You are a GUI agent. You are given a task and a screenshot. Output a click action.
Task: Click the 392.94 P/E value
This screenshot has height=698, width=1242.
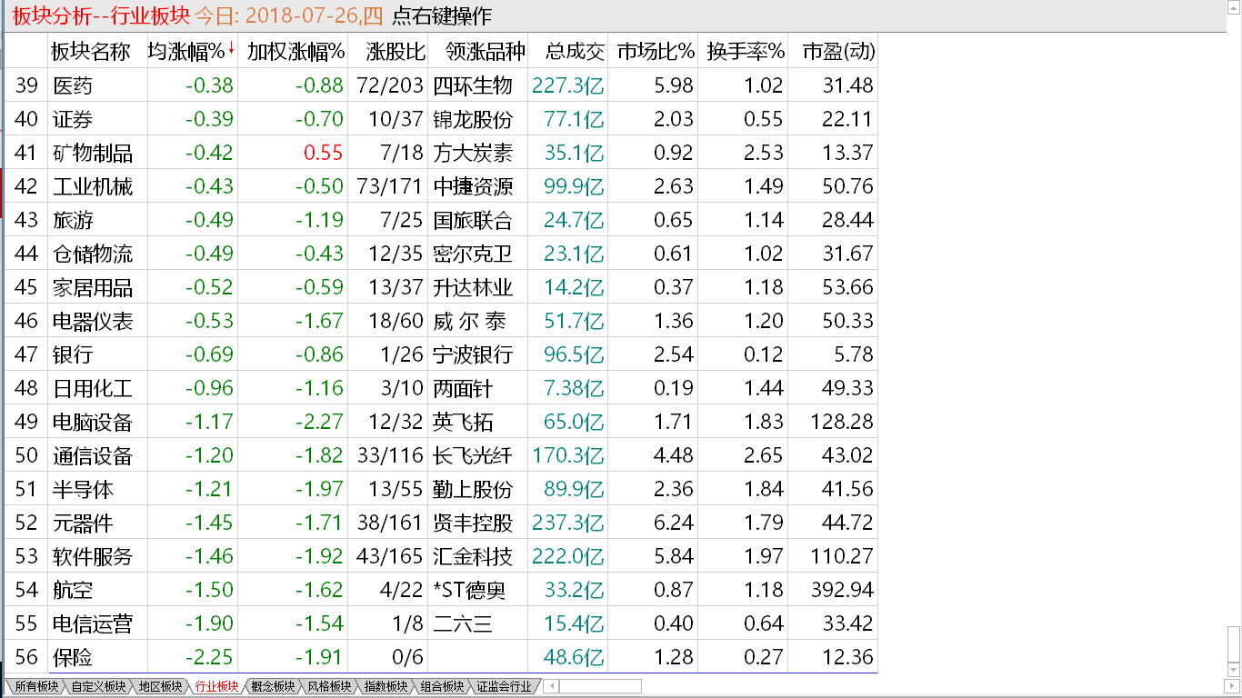(842, 590)
